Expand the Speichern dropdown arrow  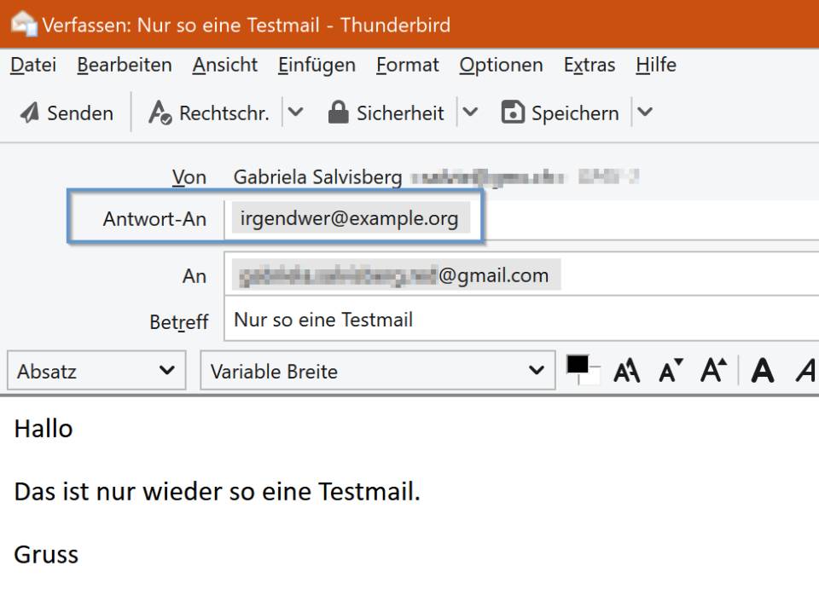coord(645,112)
